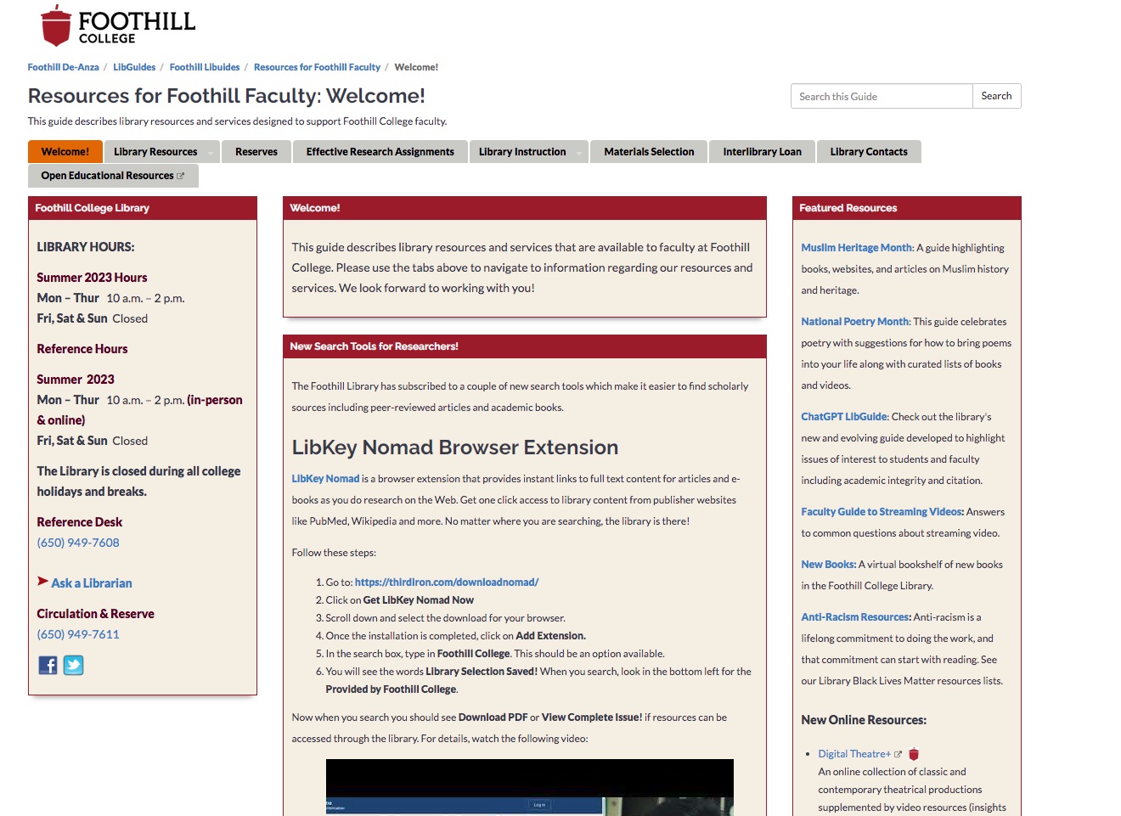
Task: Select the Materials Selection tab
Action: (x=649, y=152)
